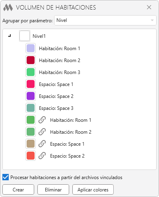Open the Agrupar por parámetro dropdown

tap(105, 20)
